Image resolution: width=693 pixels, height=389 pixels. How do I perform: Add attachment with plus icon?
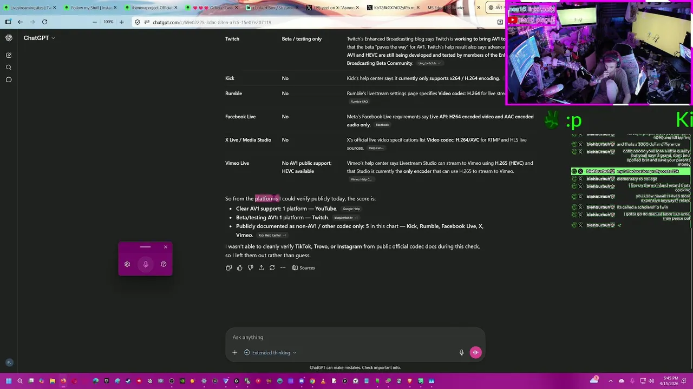[234, 352]
